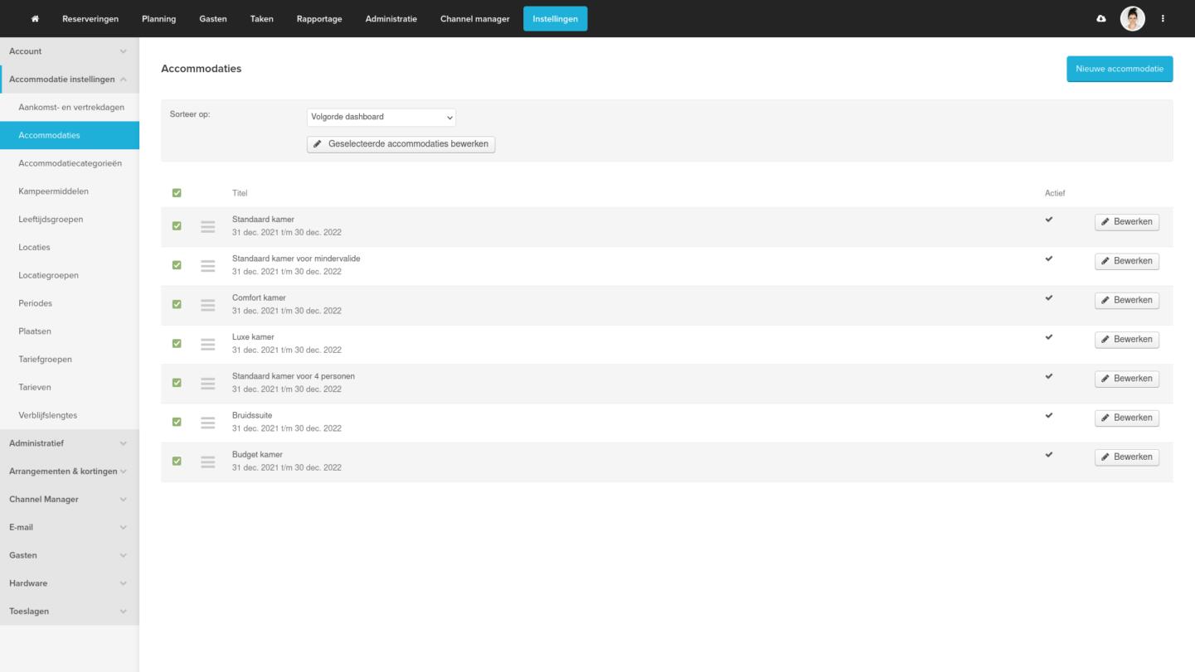Image resolution: width=1195 pixels, height=672 pixels.
Task: Uncheck the Comfort kamer checkbox
Action: coord(177,304)
